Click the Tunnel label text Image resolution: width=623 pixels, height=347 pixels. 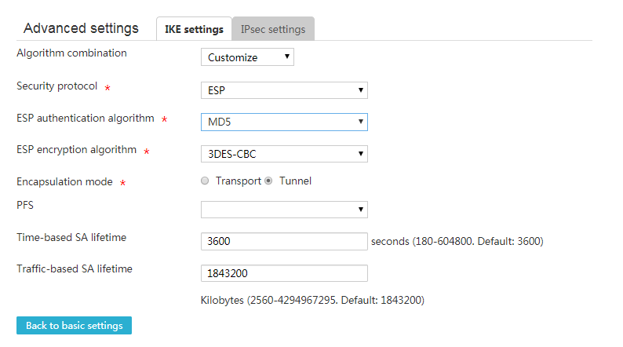(295, 181)
